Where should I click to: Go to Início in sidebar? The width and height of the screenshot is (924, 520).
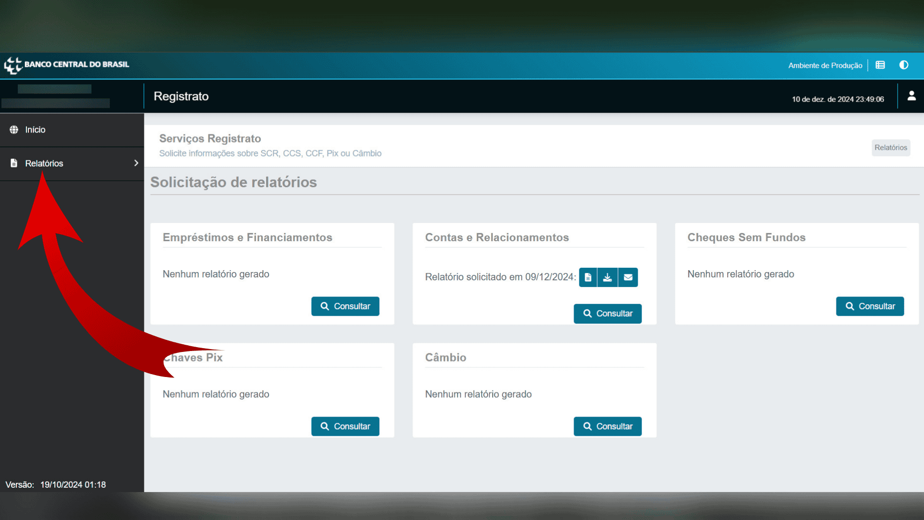coord(72,130)
